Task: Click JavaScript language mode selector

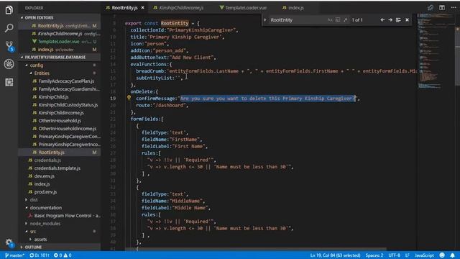Action: (x=424, y=255)
